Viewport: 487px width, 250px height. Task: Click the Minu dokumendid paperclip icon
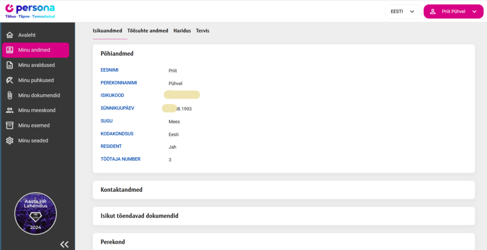10,95
